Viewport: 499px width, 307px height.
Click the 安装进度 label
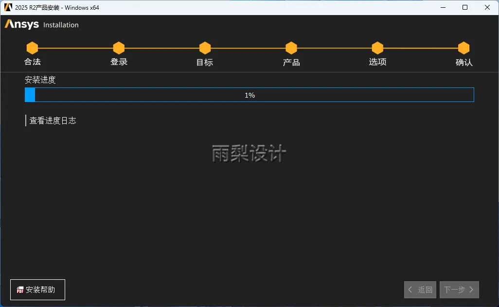40,80
